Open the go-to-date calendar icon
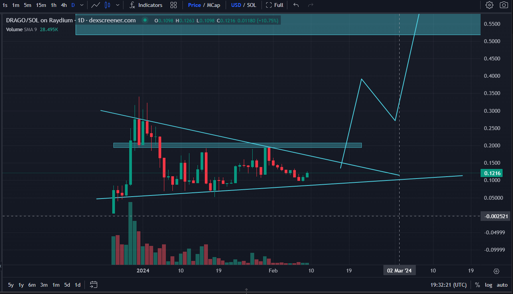 [94, 284]
